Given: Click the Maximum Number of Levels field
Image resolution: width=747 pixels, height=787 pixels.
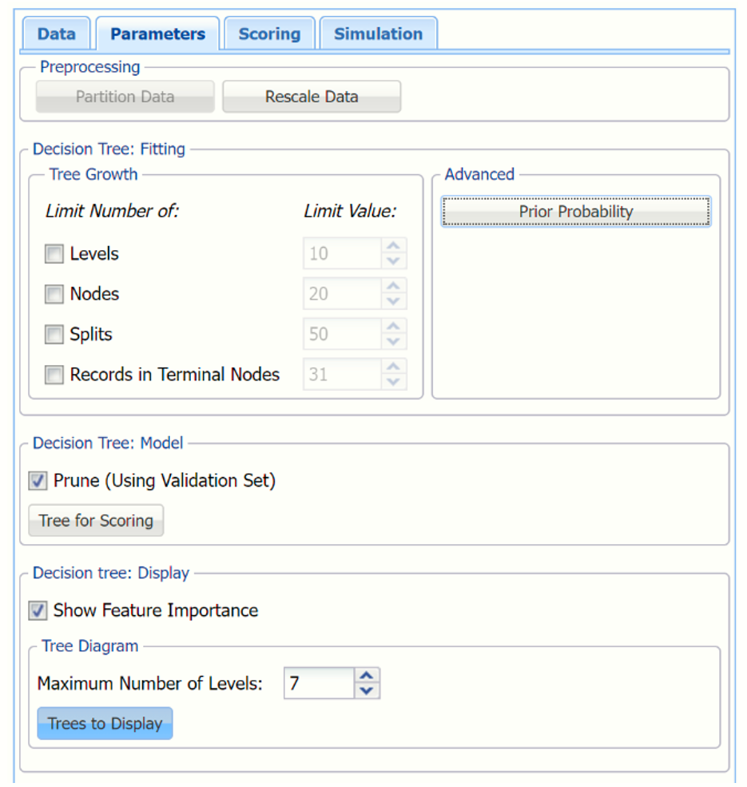Looking at the screenshot, I should click(x=318, y=684).
